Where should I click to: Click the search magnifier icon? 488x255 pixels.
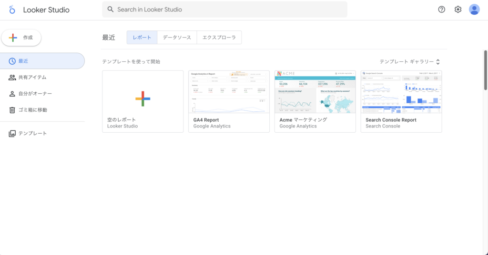coord(111,10)
